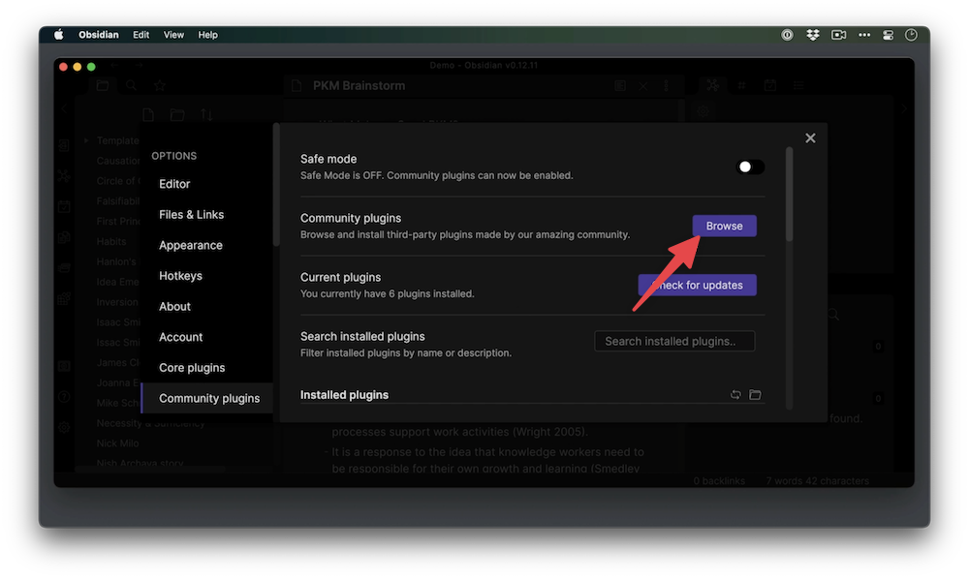Open today's daily note calendar ribbon icon
The height and width of the screenshot is (579, 969).
point(64,207)
